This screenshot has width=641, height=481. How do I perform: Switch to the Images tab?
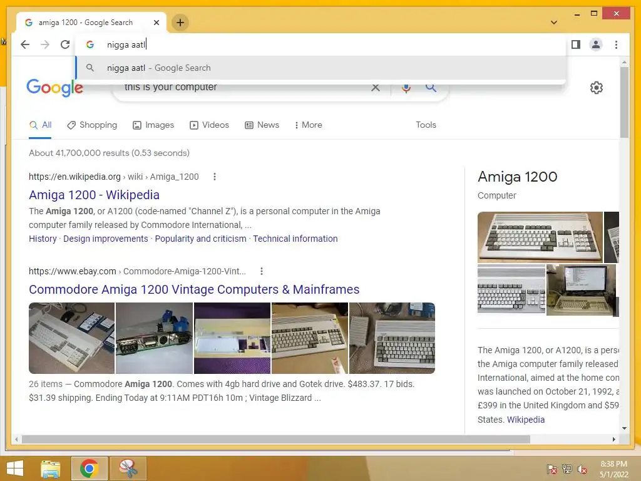pos(153,125)
